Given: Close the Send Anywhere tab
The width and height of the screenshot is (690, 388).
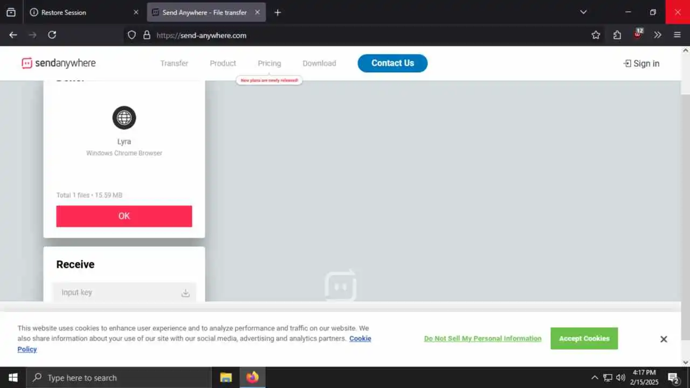Looking at the screenshot, I should 257,12.
